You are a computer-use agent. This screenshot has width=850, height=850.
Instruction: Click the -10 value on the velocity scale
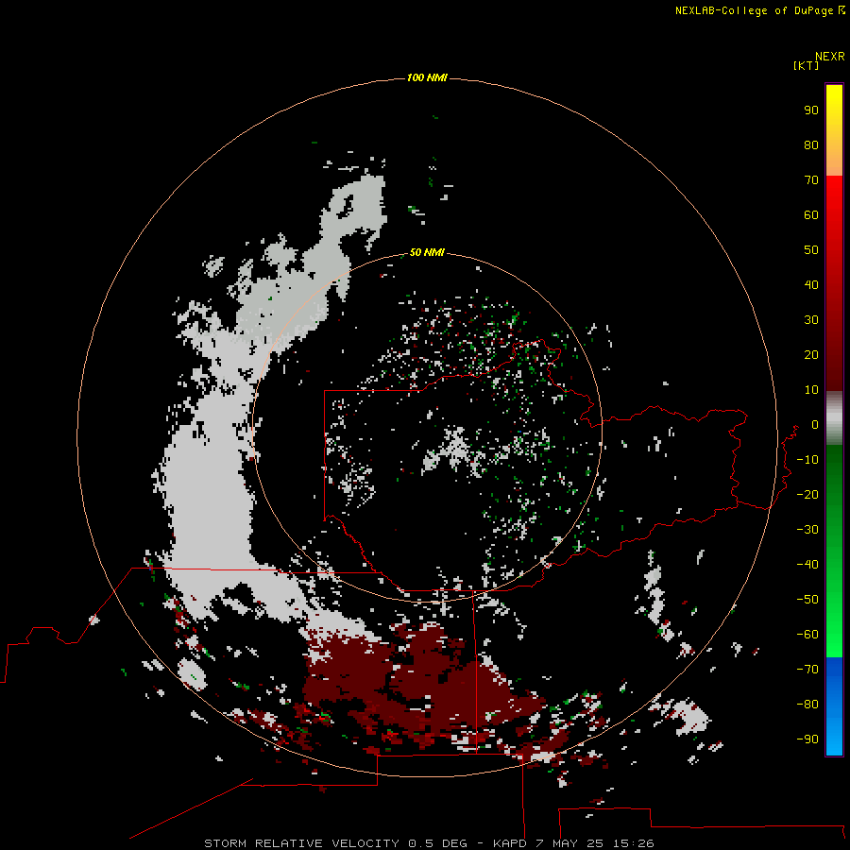click(807, 460)
